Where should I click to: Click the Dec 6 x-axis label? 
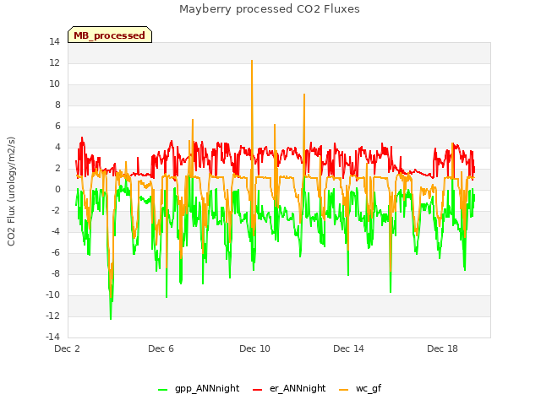tap(161, 348)
